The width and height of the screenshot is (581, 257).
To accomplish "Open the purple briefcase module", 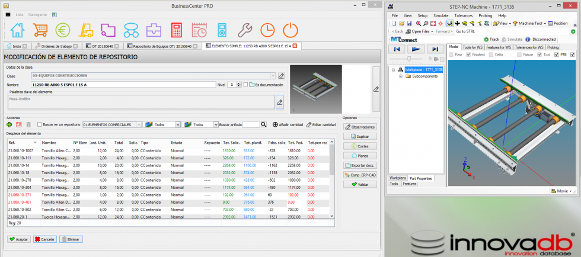I will pyautogui.click(x=154, y=30).
